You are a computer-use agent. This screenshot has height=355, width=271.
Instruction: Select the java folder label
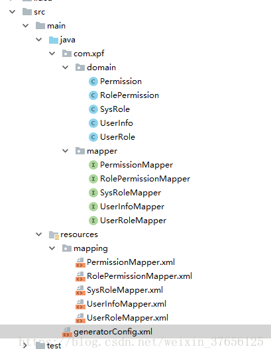click(x=68, y=40)
